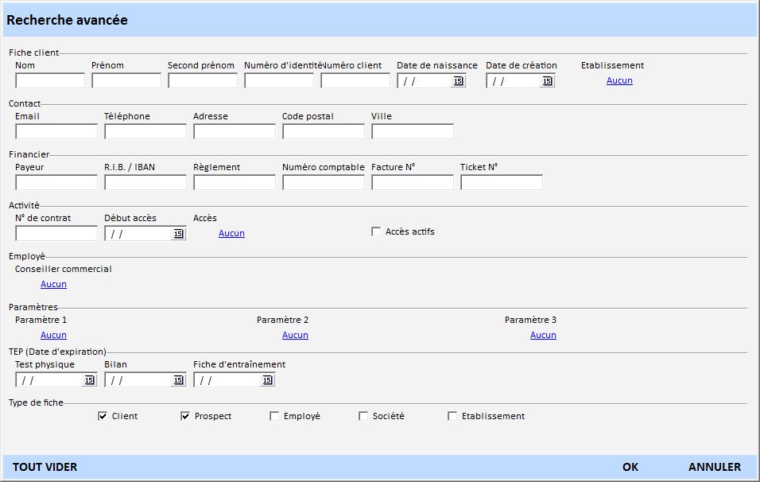Open calendar for Fiche d'entraînement date
Image resolution: width=760 pixels, height=482 pixels.
pyautogui.click(x=268, y=380)
